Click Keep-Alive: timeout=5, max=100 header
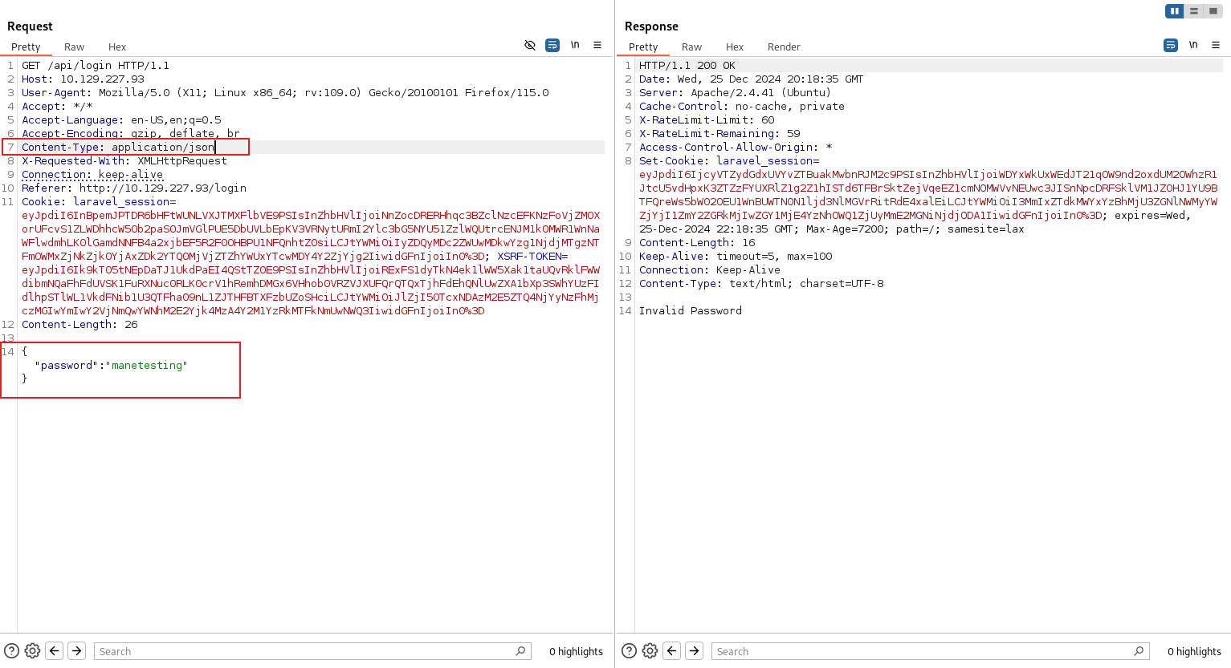This screenshot has width=1231, height=668. (736, 257)
